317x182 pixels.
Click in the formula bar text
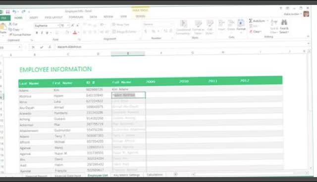[x=69, y=47]
